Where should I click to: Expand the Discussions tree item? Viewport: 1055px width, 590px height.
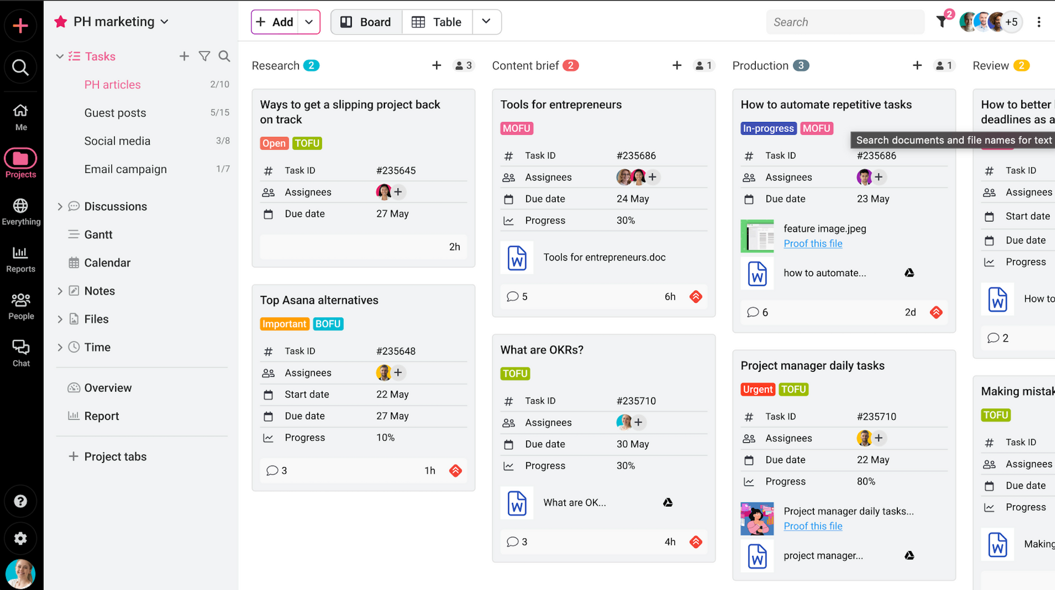click(x=60, y=206)
